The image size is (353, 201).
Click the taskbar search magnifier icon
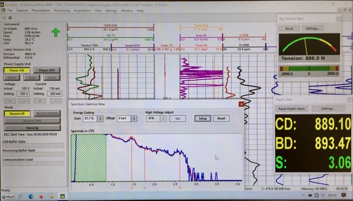tap(20, 196)
